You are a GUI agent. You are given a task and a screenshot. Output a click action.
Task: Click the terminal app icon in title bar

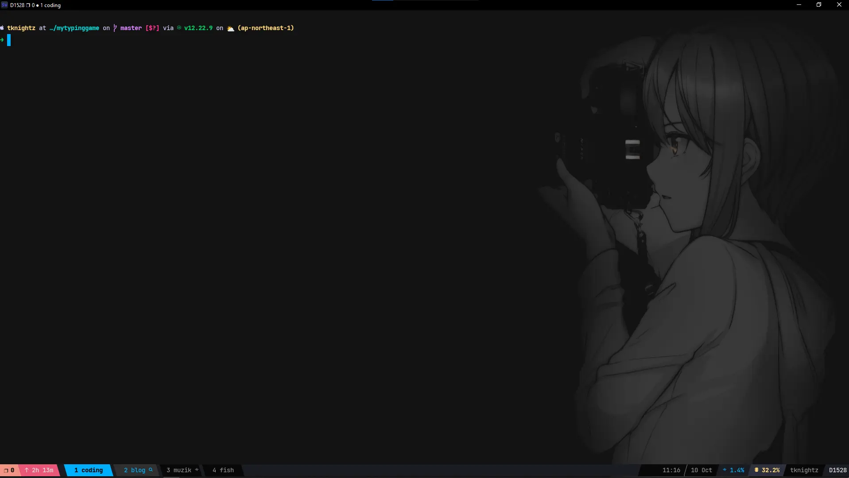4,5
